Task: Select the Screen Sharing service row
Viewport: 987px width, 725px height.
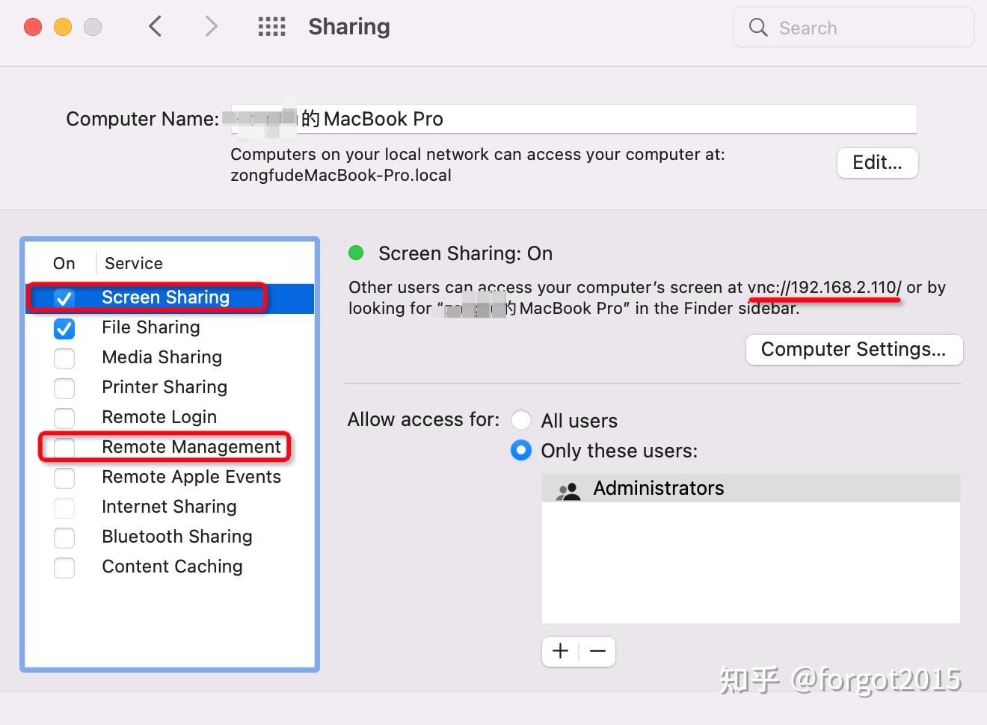Action: coord(170,298)
